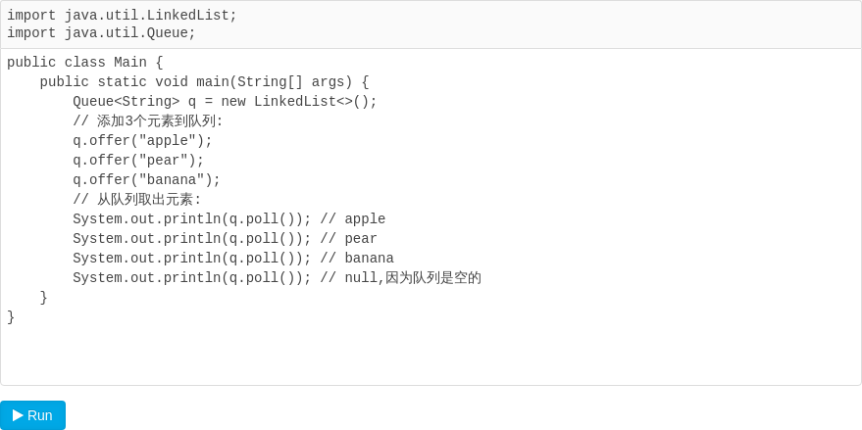Place cursor on import java.util.Queue line
Image resolution: width=862 pixels, height=430 pixels.
pos(101,33)
